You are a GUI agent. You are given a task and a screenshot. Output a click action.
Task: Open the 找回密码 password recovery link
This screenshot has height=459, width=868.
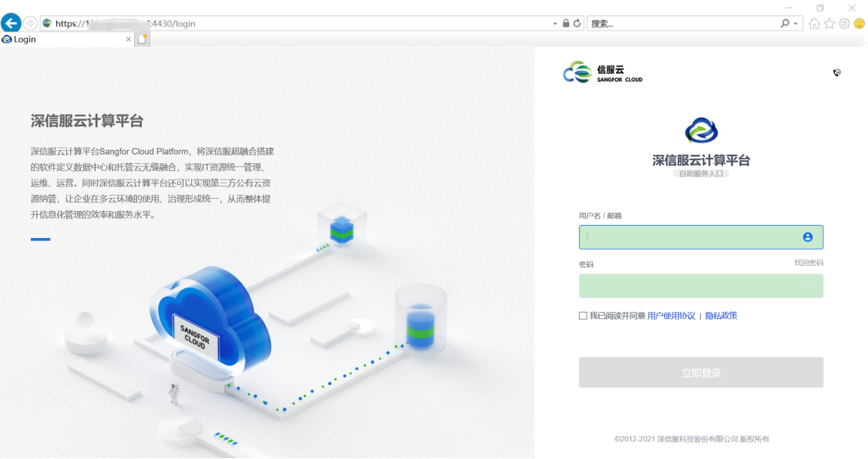(x=808, y=263)
